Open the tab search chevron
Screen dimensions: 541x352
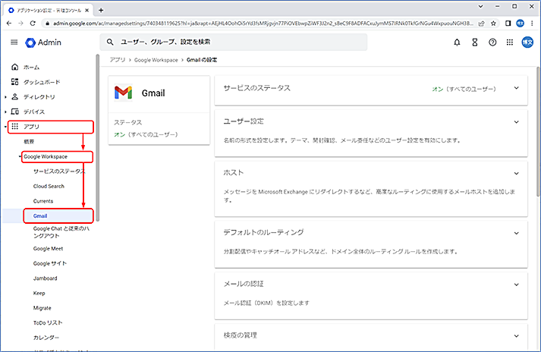pyautogui.click(x=480, y=6)
